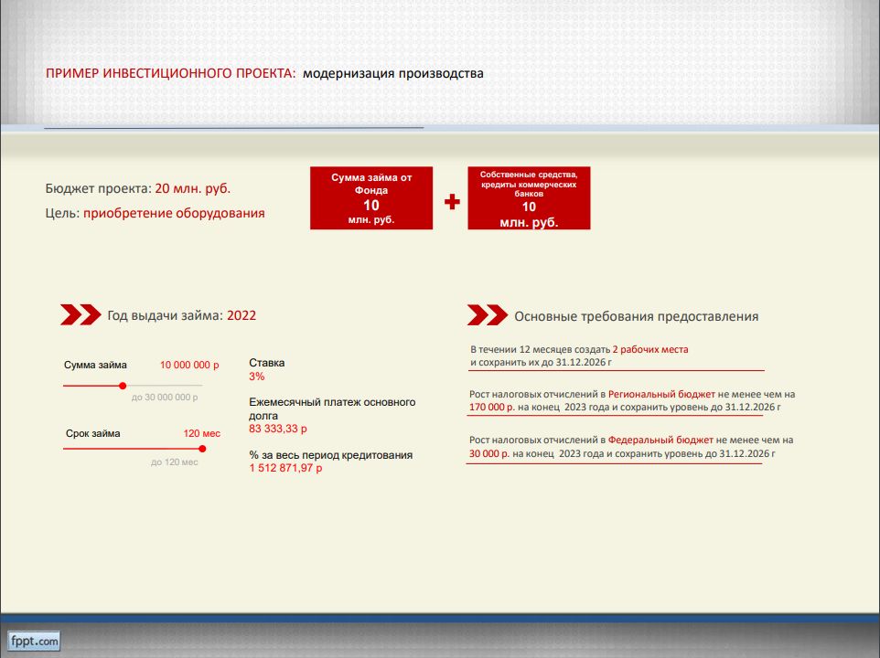
Task: Click the Сумма займа slider handle
Action: coord(123,386)
